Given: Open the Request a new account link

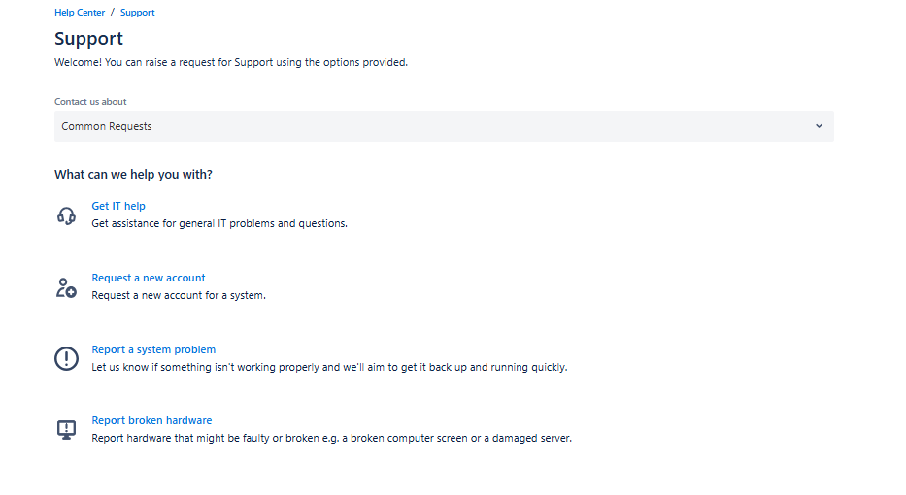Looking at the screenshot, I should [149, 278].
